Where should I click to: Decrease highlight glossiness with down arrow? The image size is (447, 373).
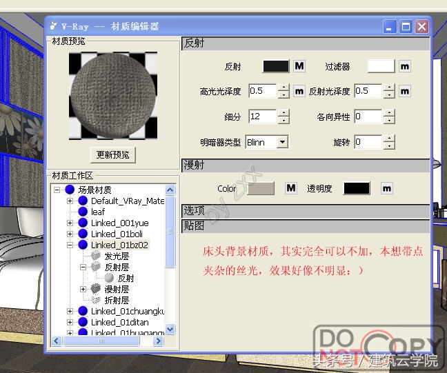click(284, 94)
